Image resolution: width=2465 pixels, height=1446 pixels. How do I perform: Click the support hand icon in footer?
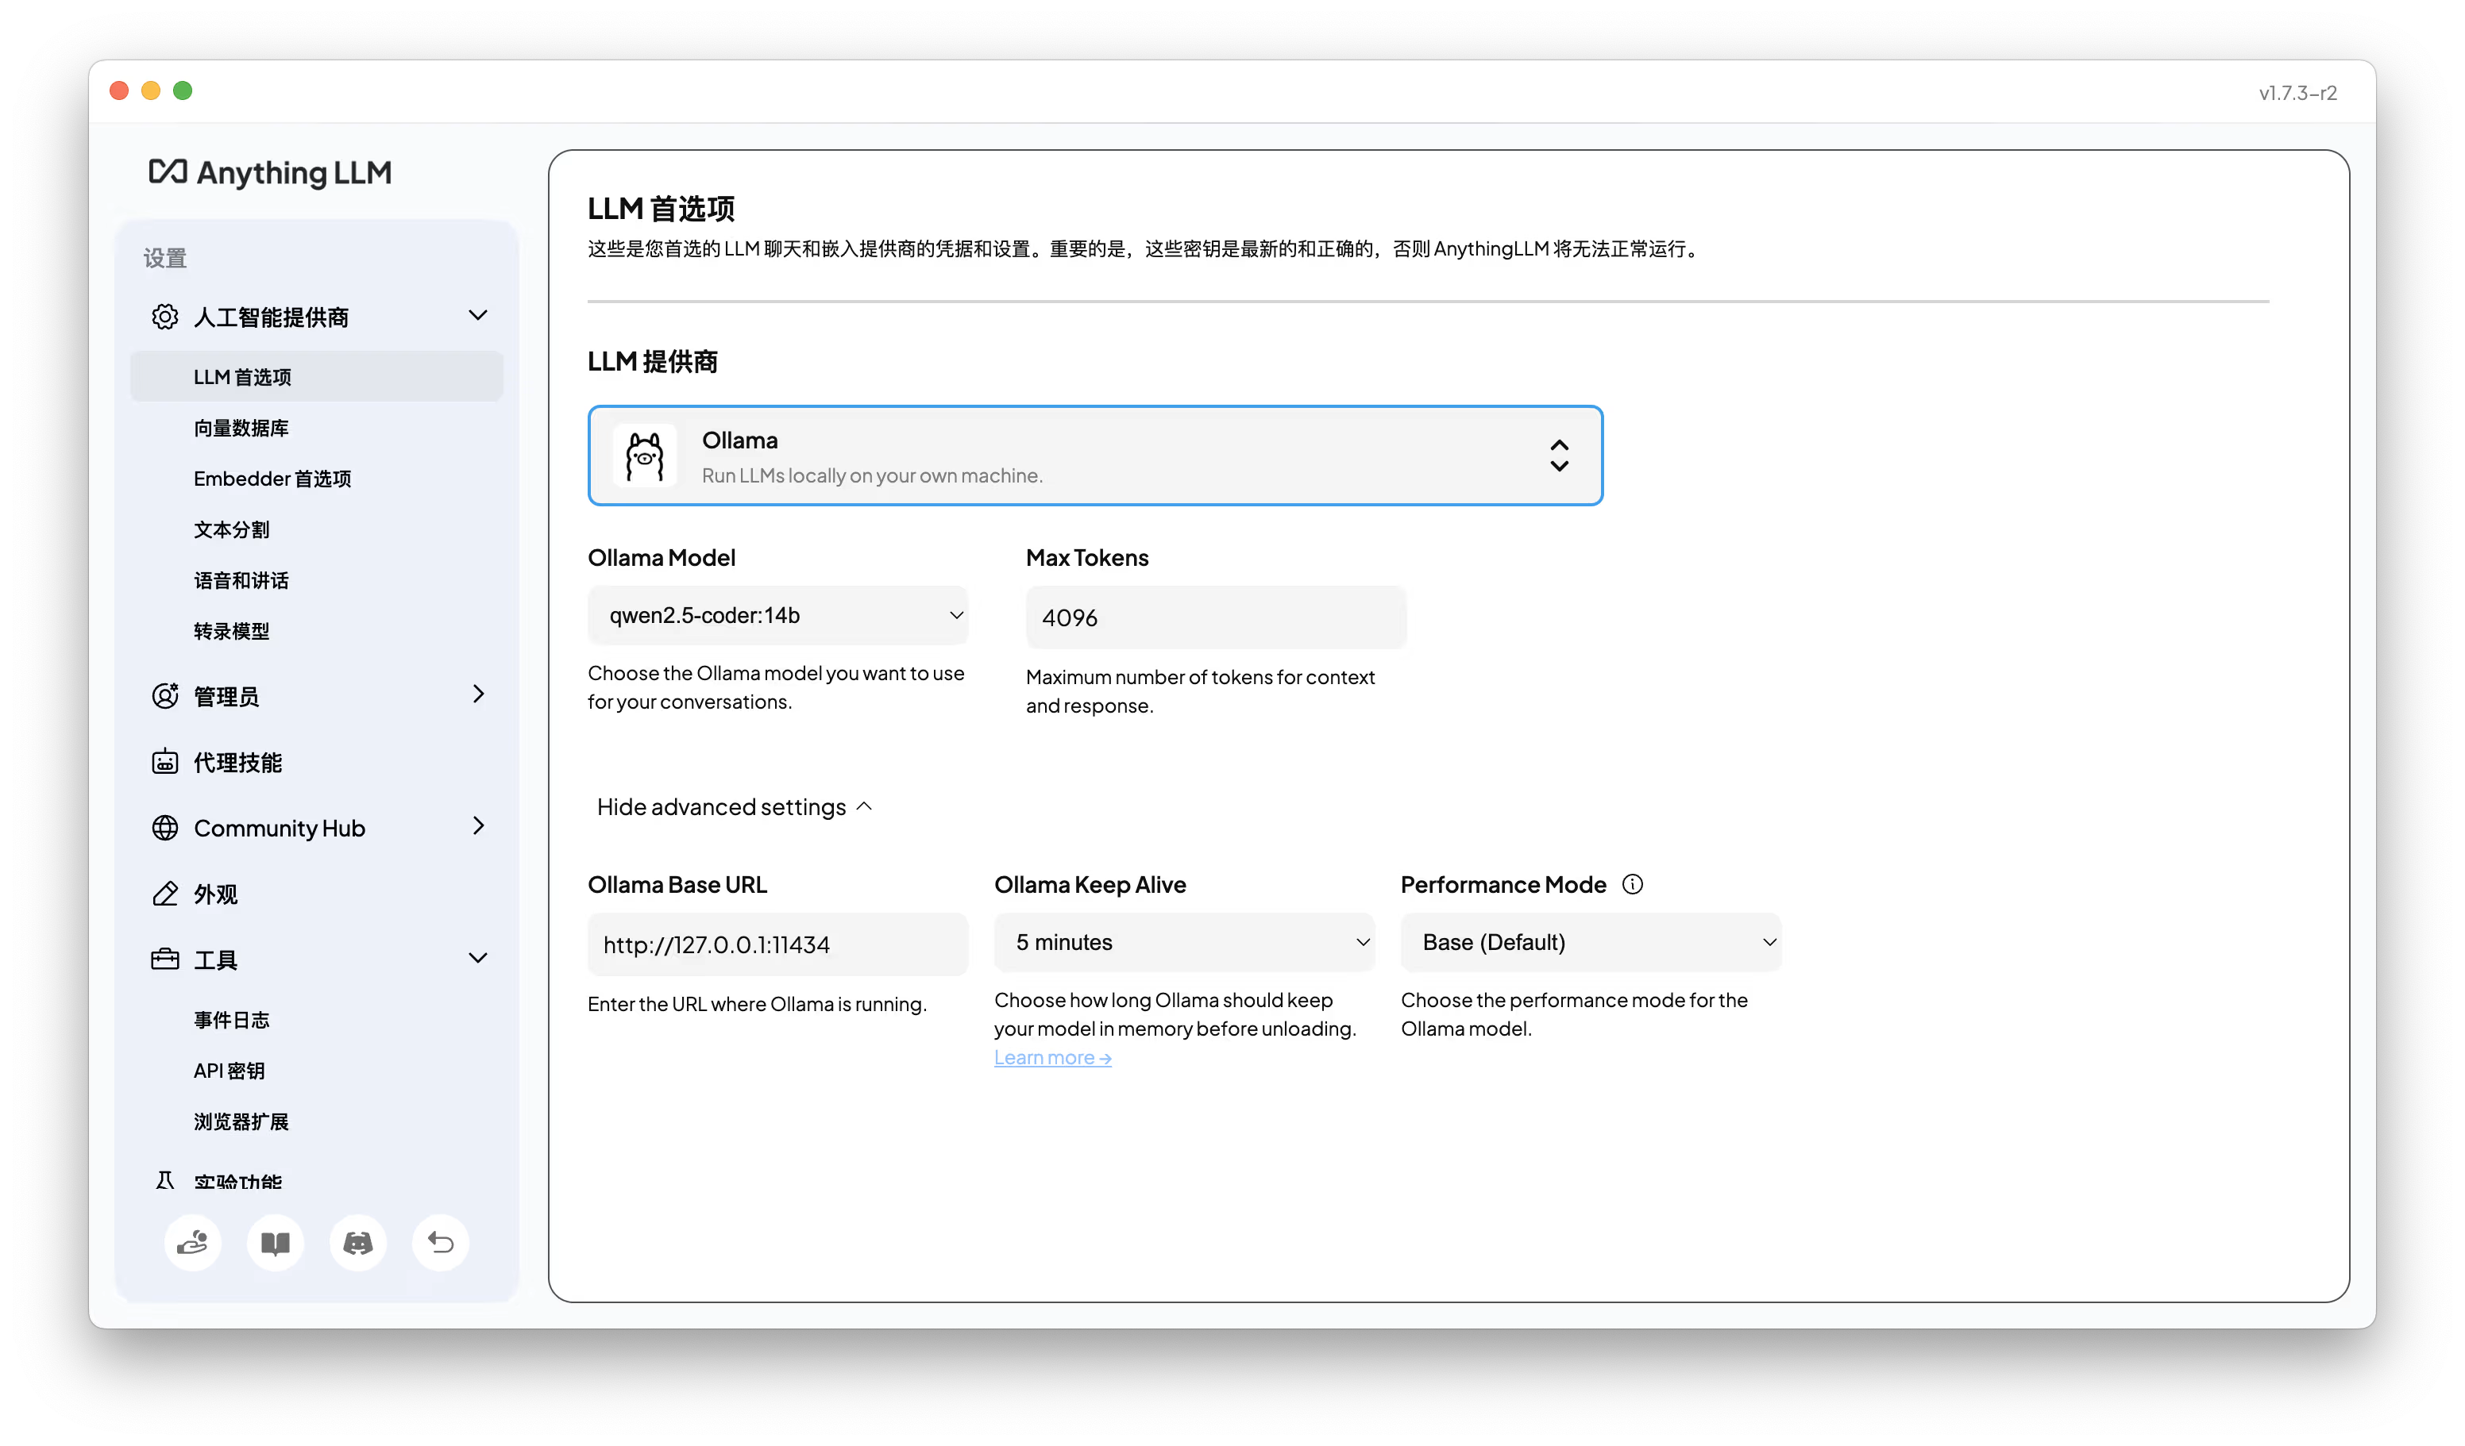click(x=193, y=1243)
